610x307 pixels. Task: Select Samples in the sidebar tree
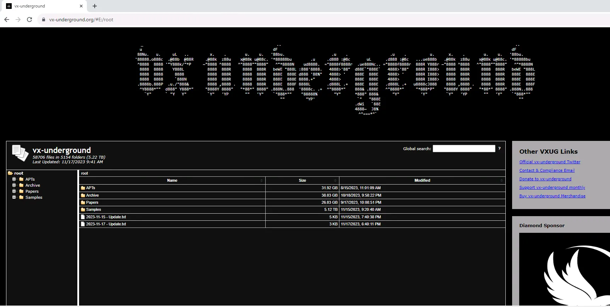click(x=34, y=197)
